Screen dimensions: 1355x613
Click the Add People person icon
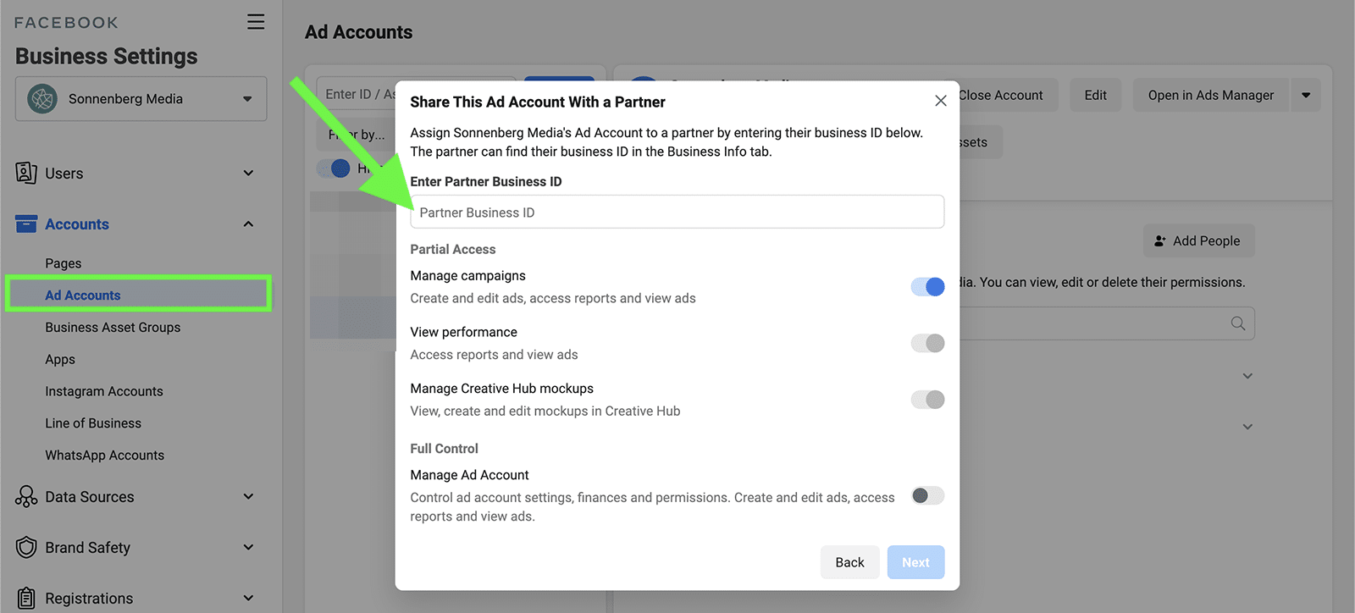click(1159, 241)
